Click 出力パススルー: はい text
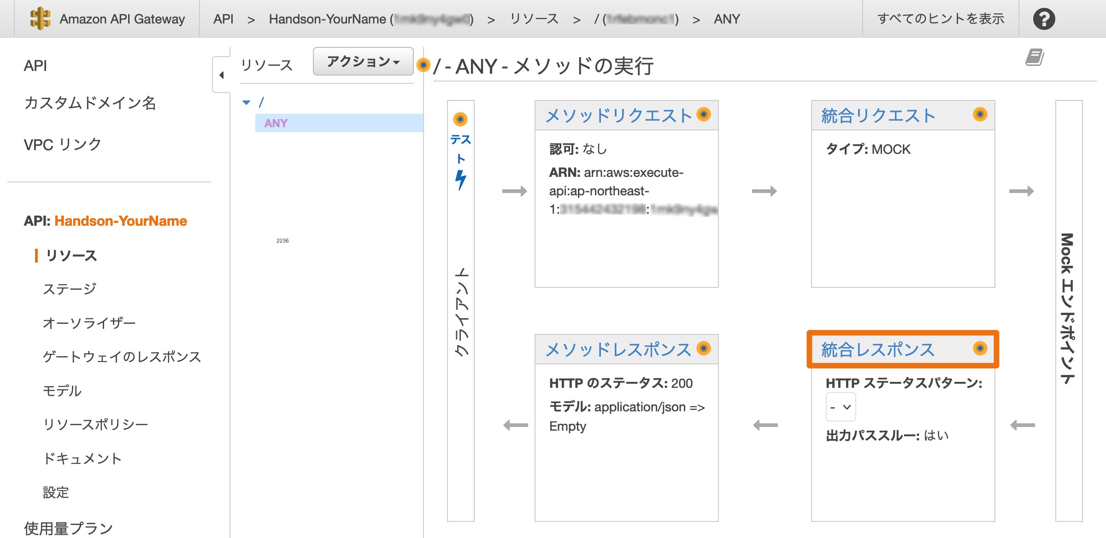1106x538 pixels. (887, 436)
